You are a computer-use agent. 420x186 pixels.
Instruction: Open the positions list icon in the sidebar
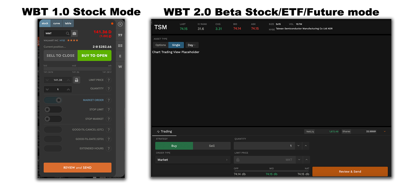tap(120, 45)
